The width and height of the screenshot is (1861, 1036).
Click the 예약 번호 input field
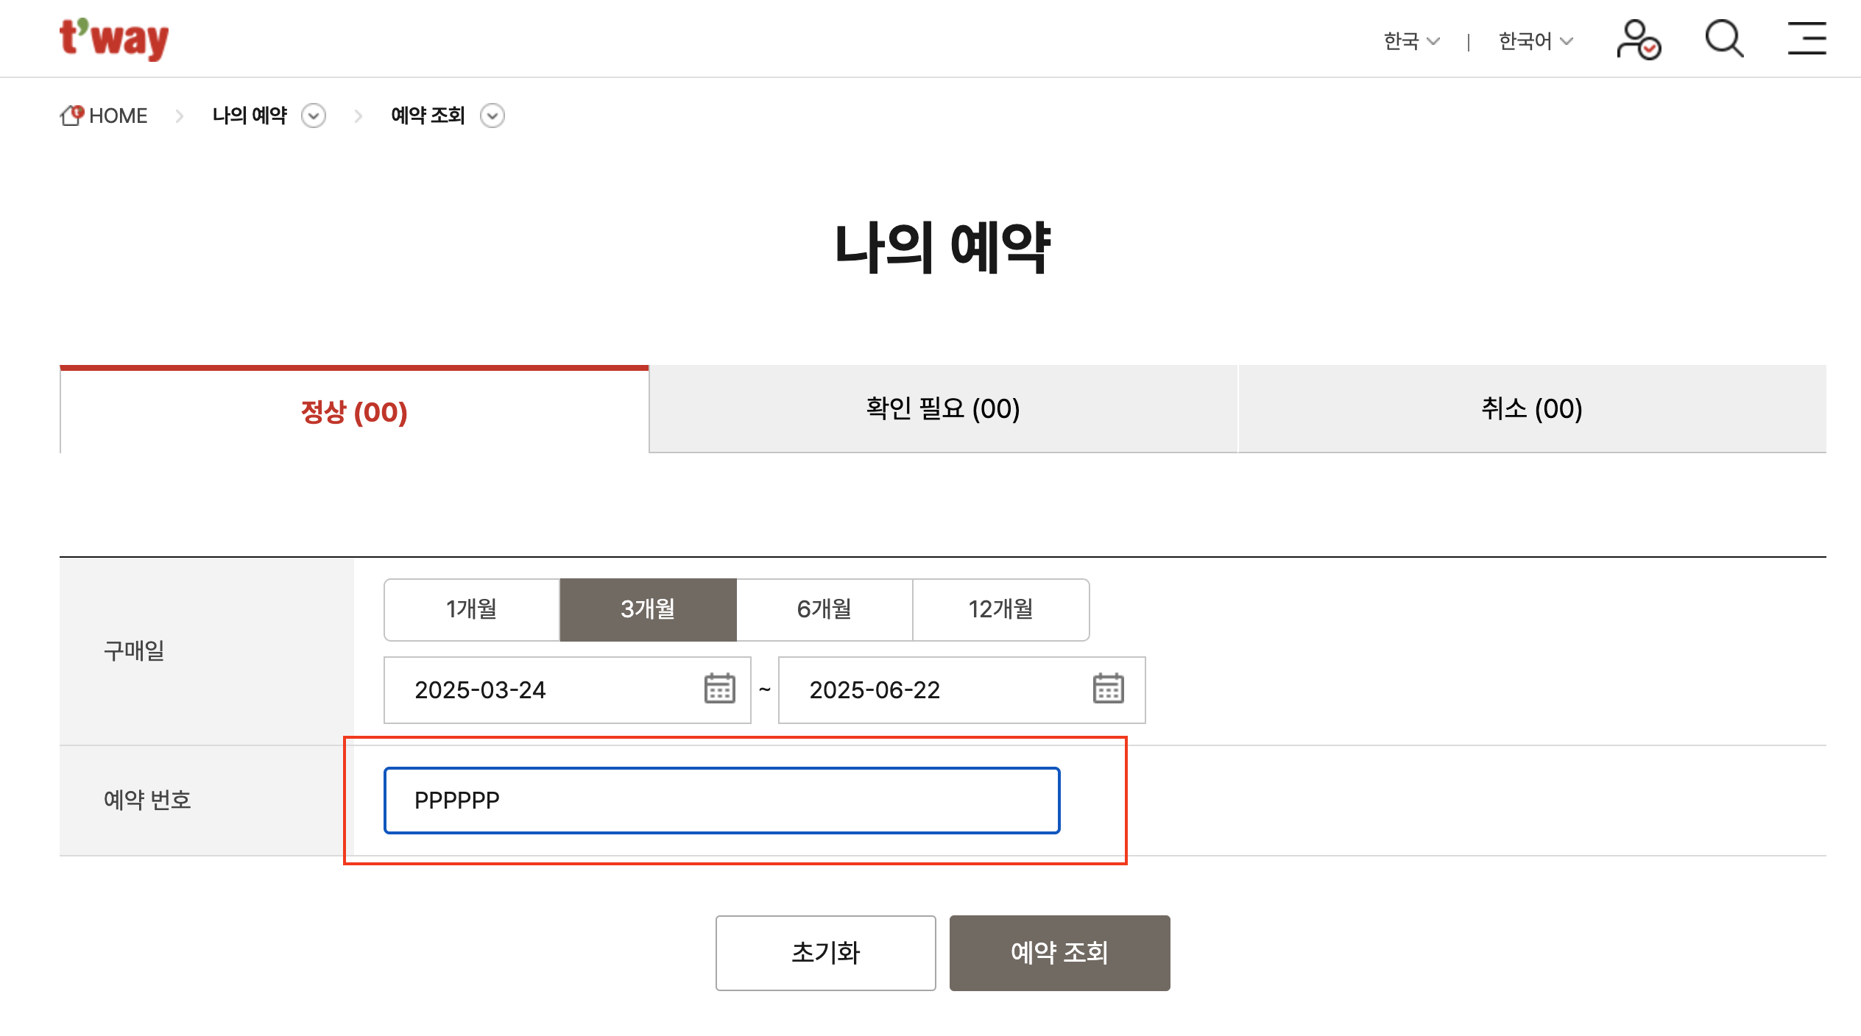(721, 801)
